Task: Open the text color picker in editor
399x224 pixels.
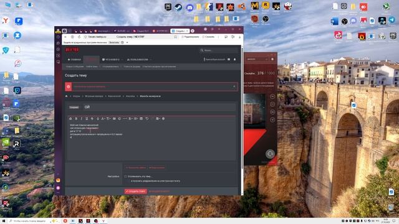Action: coord(98,119)
